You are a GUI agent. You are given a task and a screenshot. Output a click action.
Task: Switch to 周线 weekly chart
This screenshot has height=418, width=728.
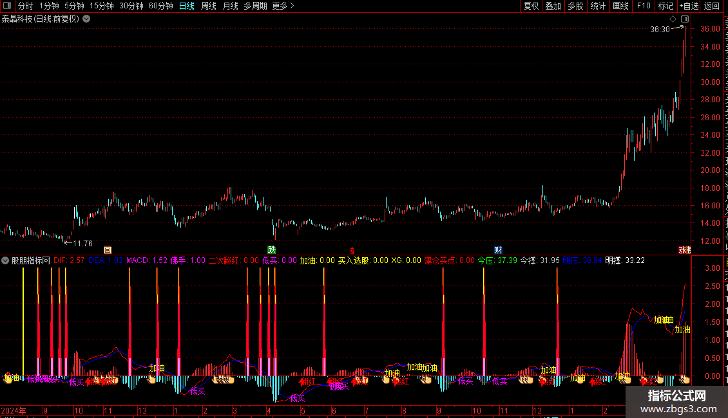click(209, 6)
